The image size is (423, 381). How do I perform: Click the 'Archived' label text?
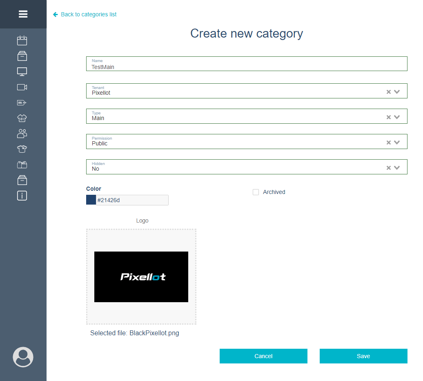(x=274, y=192)
